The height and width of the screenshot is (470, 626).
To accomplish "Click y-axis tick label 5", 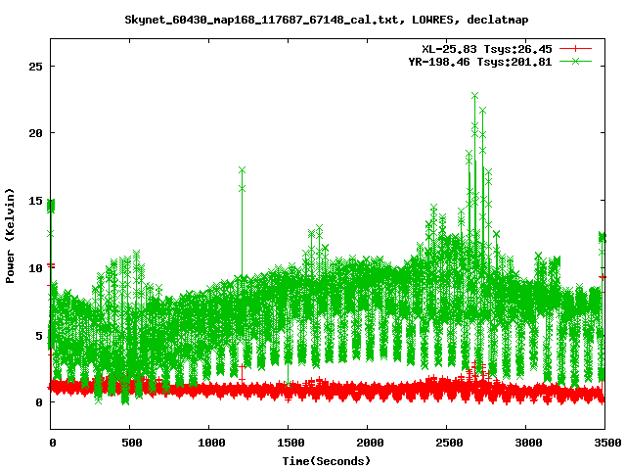I will (39, 336).
